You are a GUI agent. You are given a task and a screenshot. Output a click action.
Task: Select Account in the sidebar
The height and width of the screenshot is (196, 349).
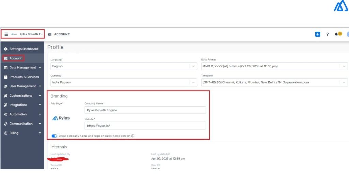click(15, 58)
